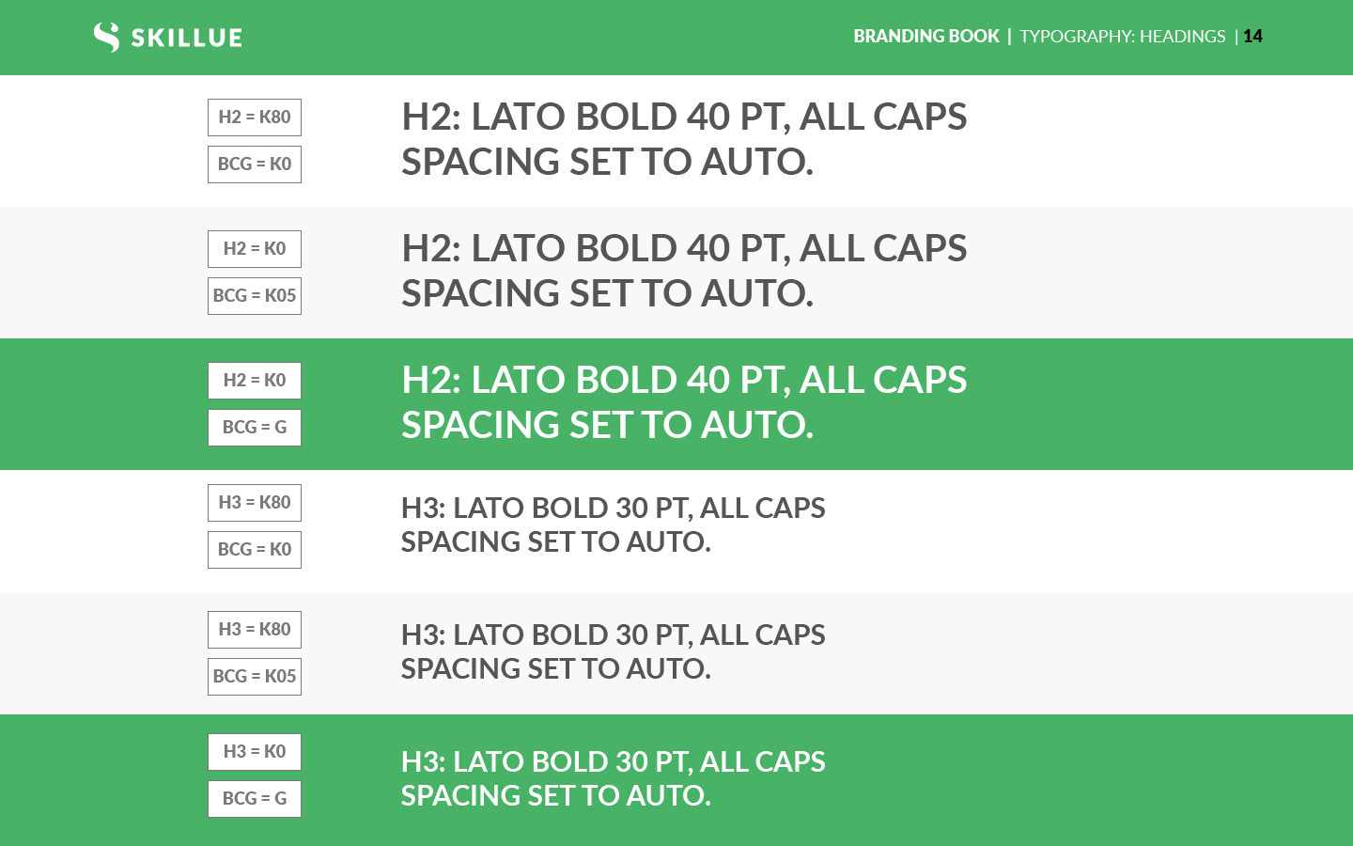
Task: Click the TYPOGRAPHY: HEADINGS section title
Action: pos(1122,36)
